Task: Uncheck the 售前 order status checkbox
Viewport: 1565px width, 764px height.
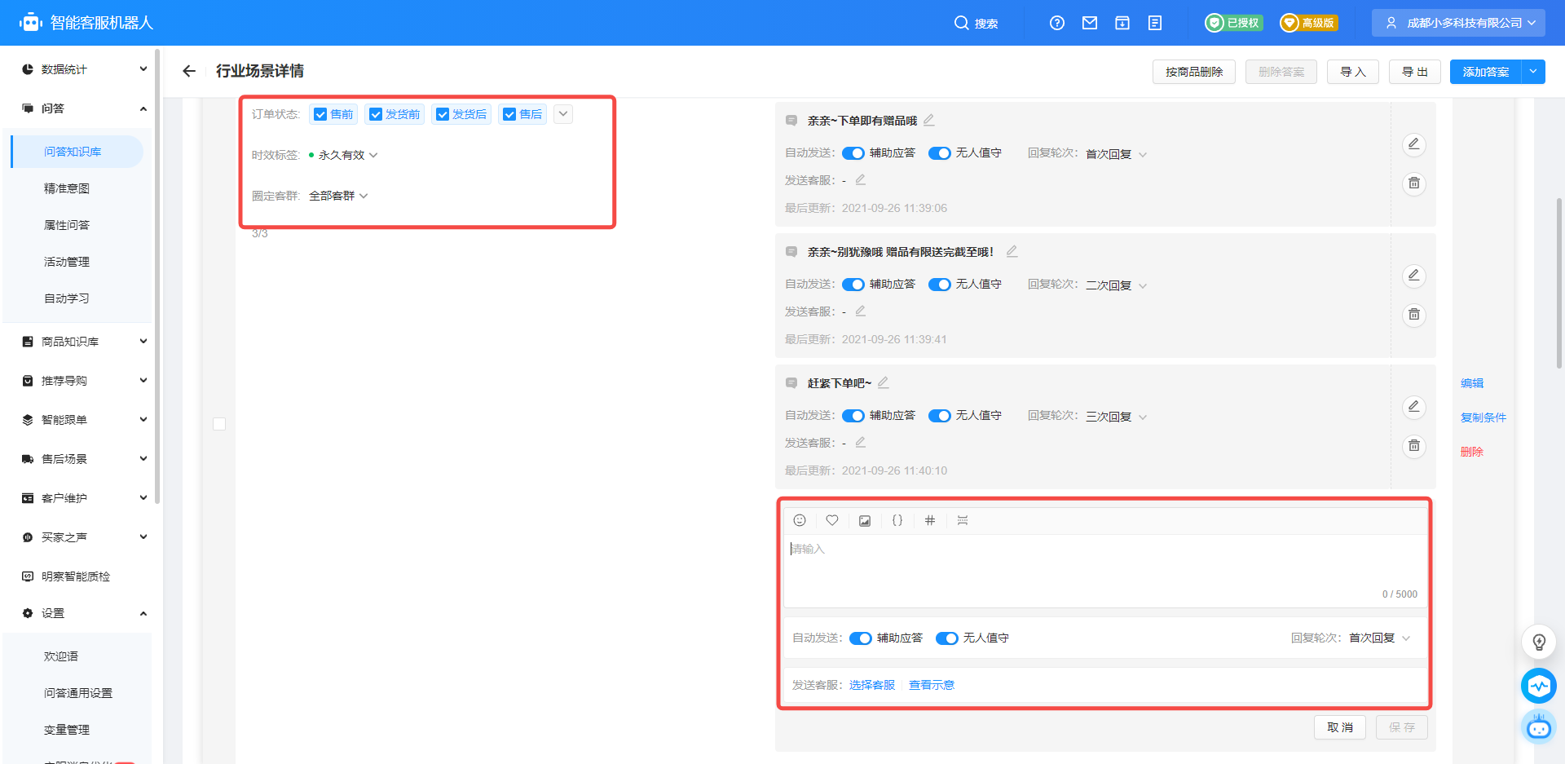Action: point(320,114)
